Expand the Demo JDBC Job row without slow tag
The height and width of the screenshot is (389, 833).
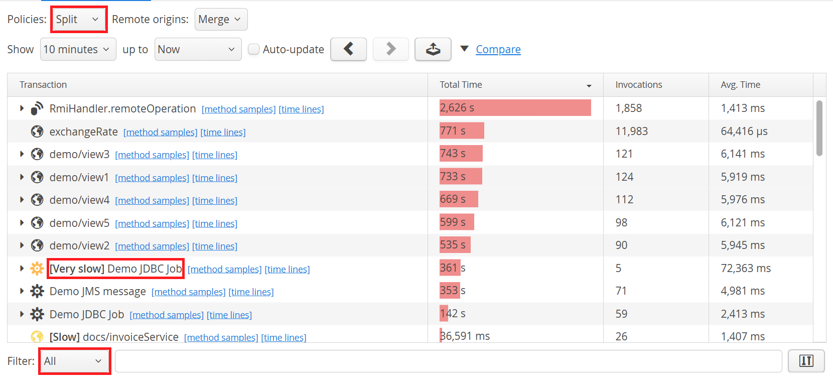tap(22, 314)
